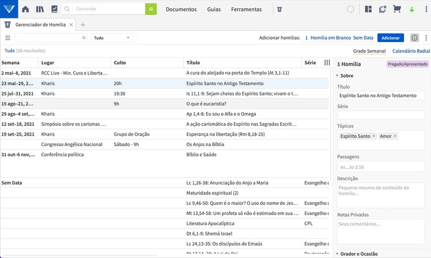The image size is (431, 258).
Task: Open the top-right application kebab menu
Action: pyautogui.click(x=426, y=9)
